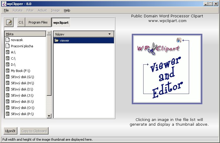The image size is (220, 143).
Task: Click the My Book (F:\) drive icon
Action: pyautogui.click(x=8, y=71)
